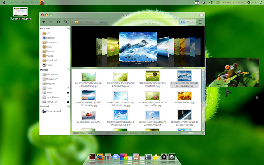Open the Windows 7 volume
This screenshot has width=264, height=165.
pos(50,79)
